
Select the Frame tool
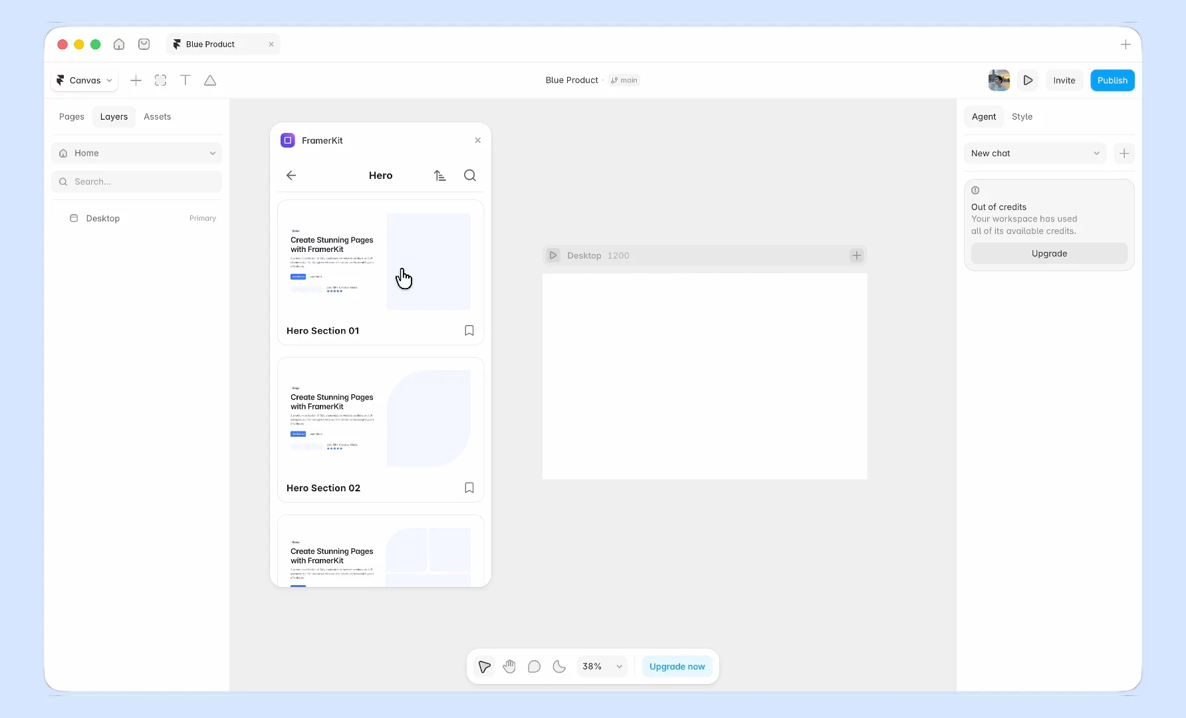pyautogui.click(x=160, y=80)
